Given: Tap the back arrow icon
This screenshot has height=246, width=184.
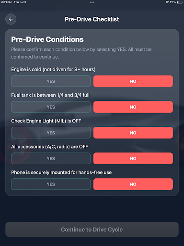Looking at the screenshot, I should point(11,19).
